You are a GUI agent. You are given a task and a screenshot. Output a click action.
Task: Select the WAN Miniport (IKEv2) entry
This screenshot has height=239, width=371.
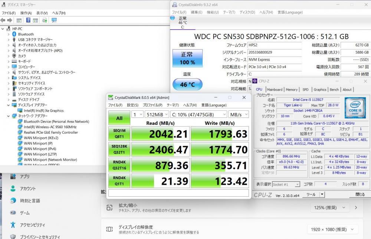point(41,138)
